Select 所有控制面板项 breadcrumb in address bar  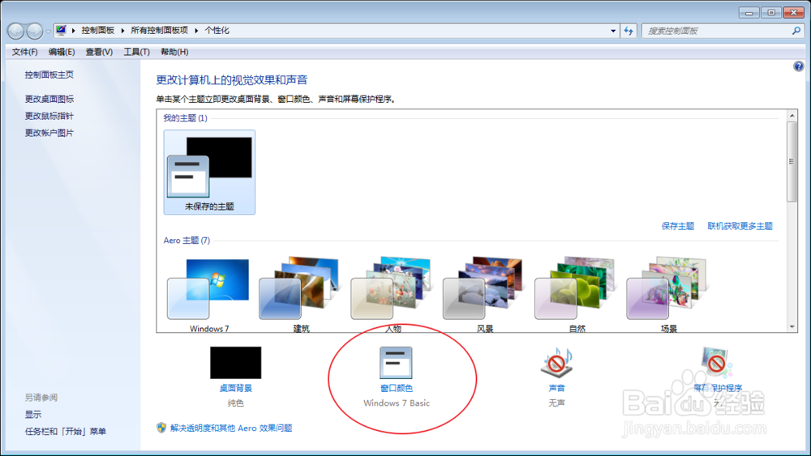159,31
